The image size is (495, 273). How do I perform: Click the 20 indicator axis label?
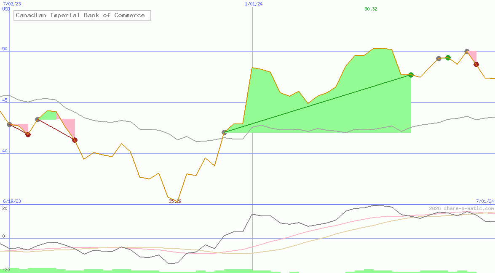pos(5,208)
